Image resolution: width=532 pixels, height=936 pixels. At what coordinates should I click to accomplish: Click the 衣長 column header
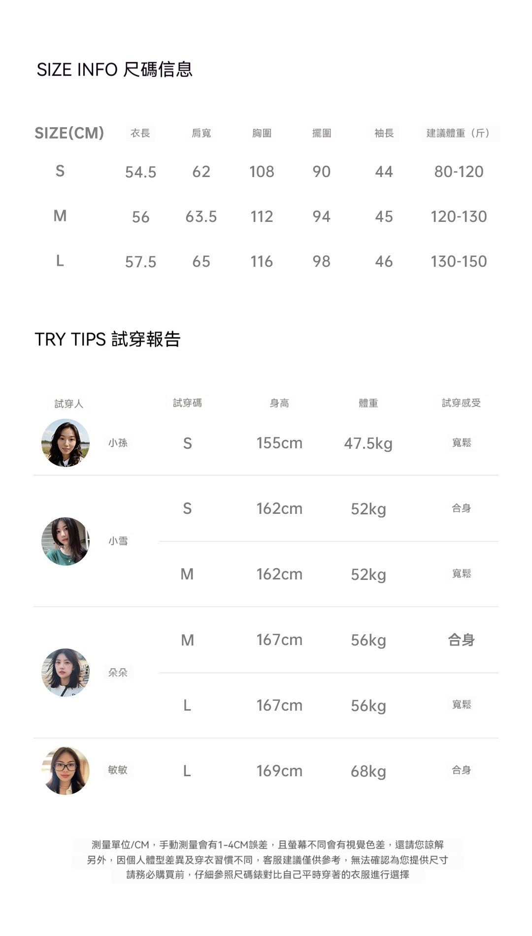point(140,133)
